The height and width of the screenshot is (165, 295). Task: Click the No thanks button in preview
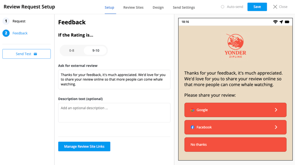[x=236, y=144]
